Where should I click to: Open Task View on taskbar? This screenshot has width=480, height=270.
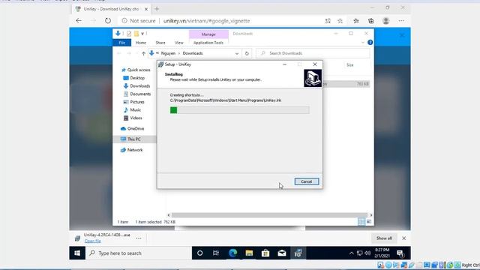coord(216,253)
